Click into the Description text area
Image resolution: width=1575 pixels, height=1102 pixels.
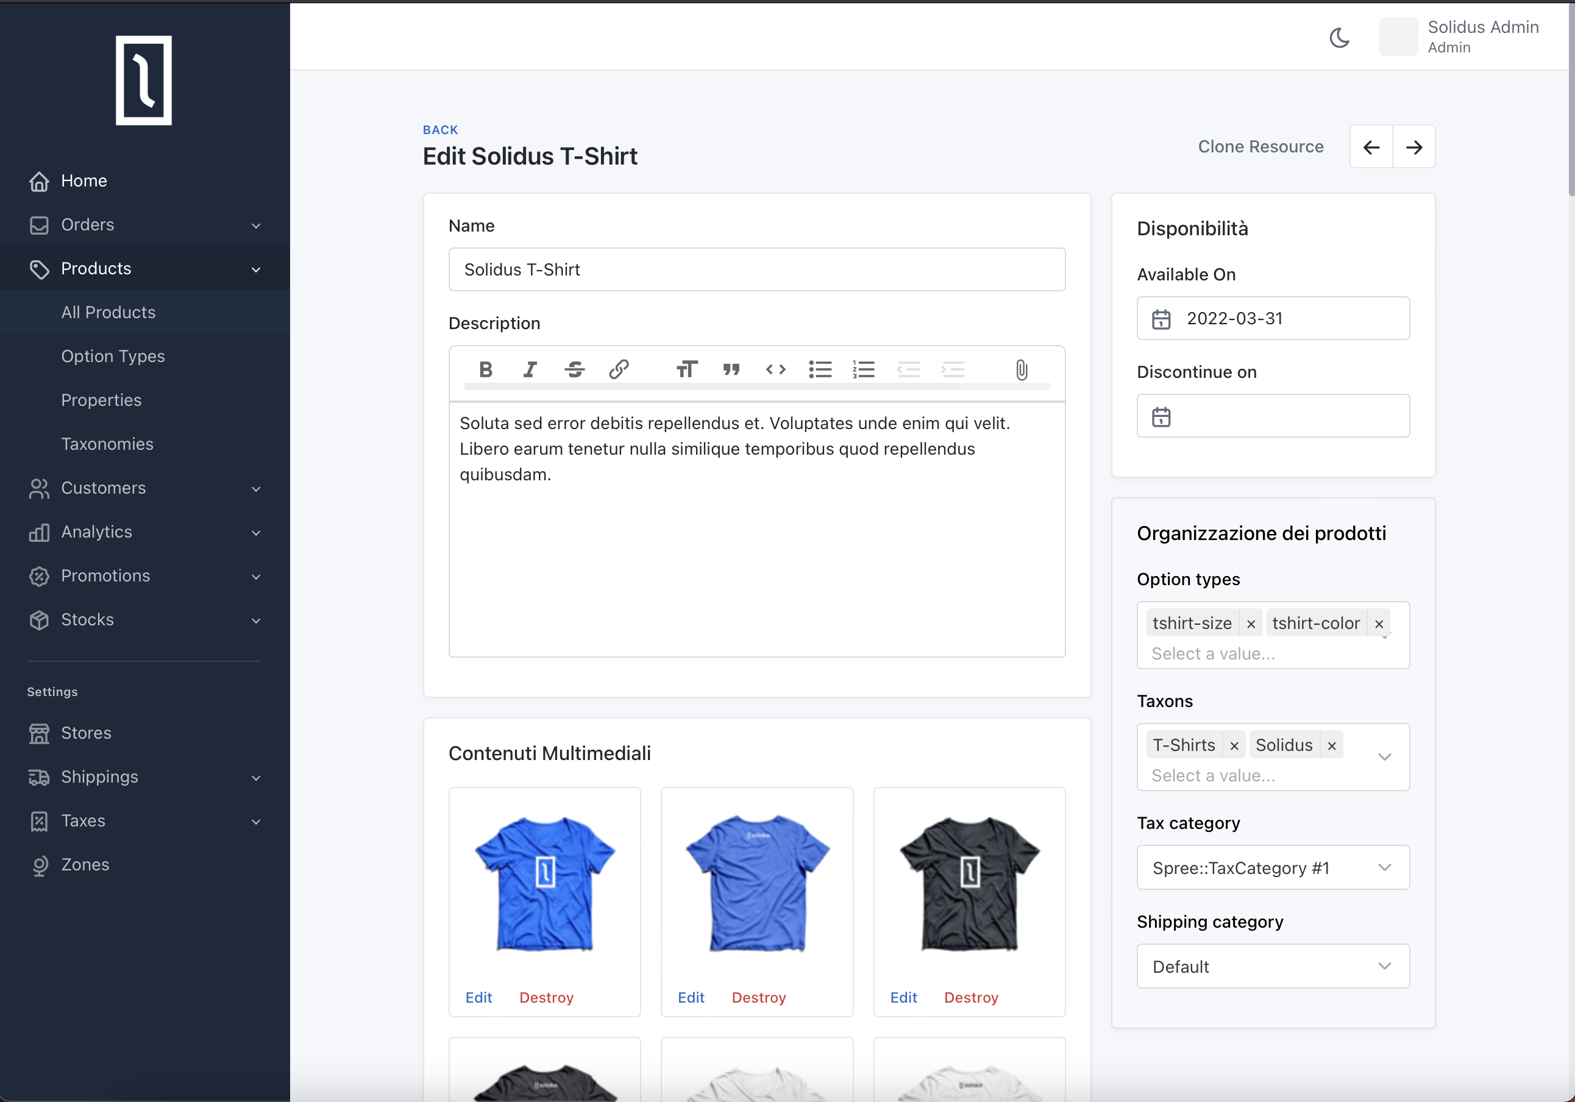(x=756, y=530)
